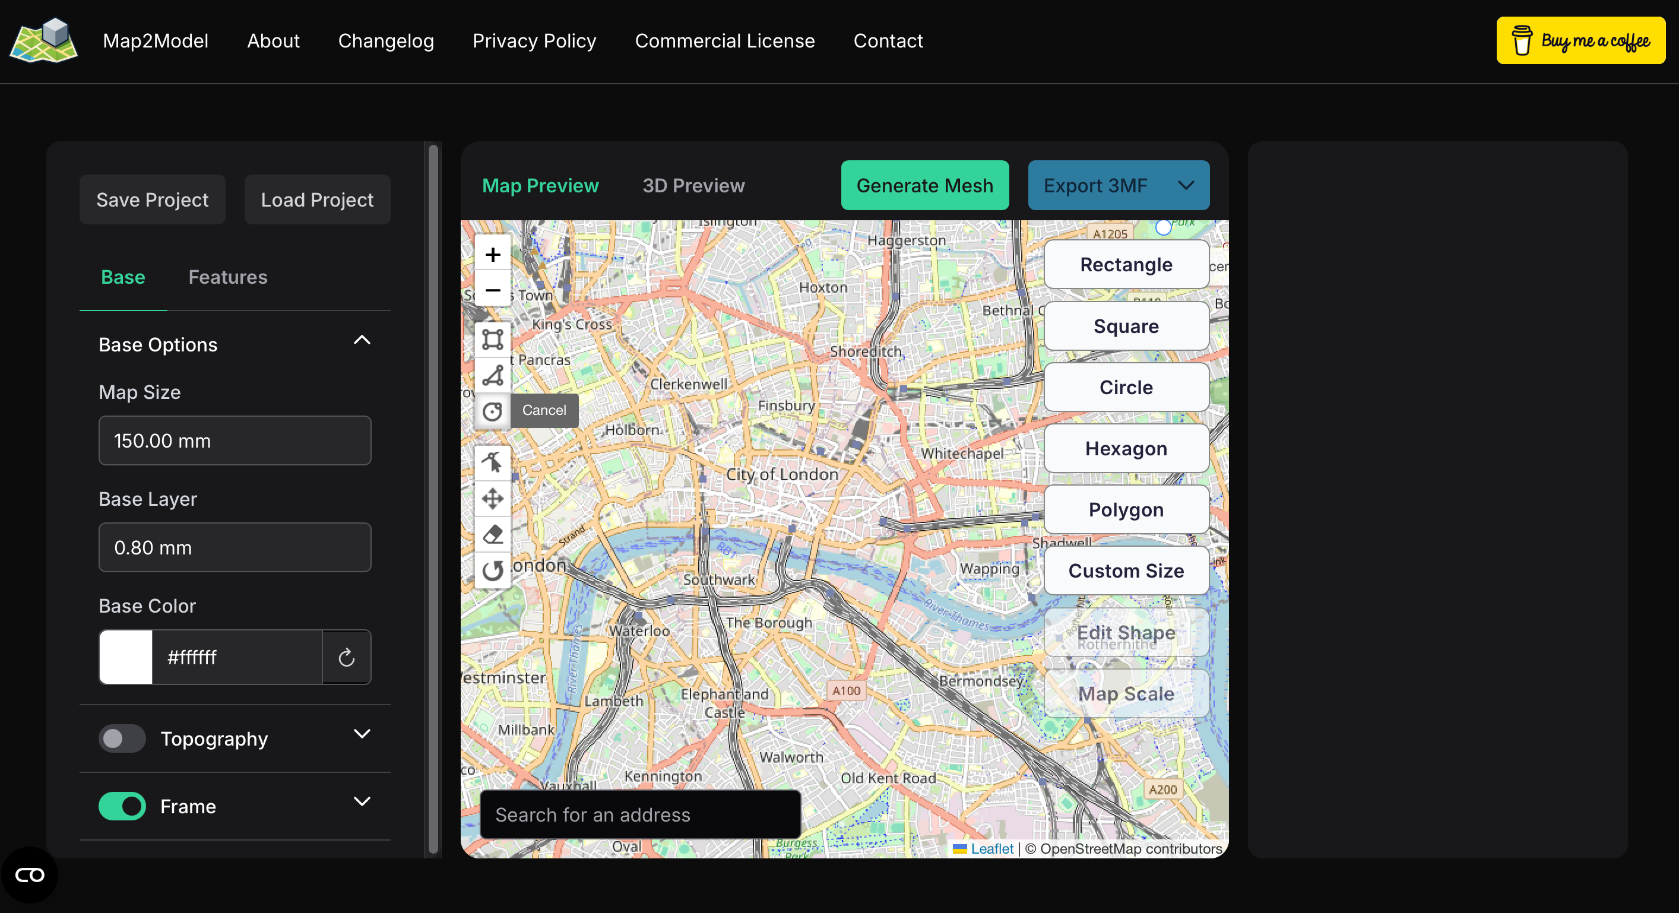Click the white base color swatch
This screenshot has height=913, width=1679.
pos(126,657)
